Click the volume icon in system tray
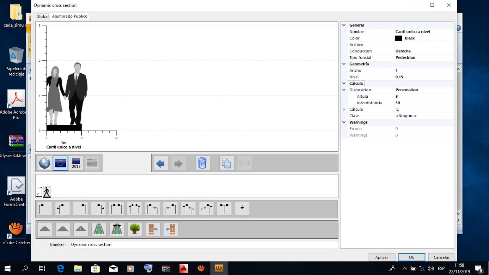 pos(431,269)
